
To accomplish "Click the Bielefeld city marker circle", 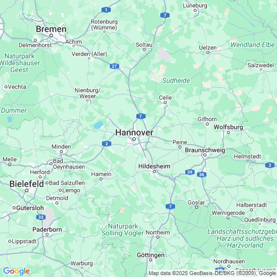I will [x=26, y=190].
